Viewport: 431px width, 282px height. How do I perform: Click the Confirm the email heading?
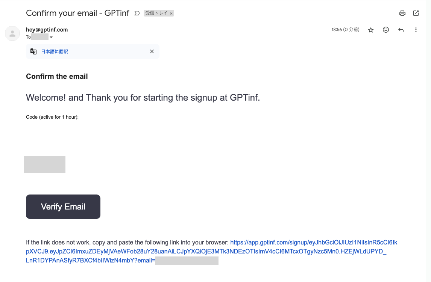click(x=57, y=77)
